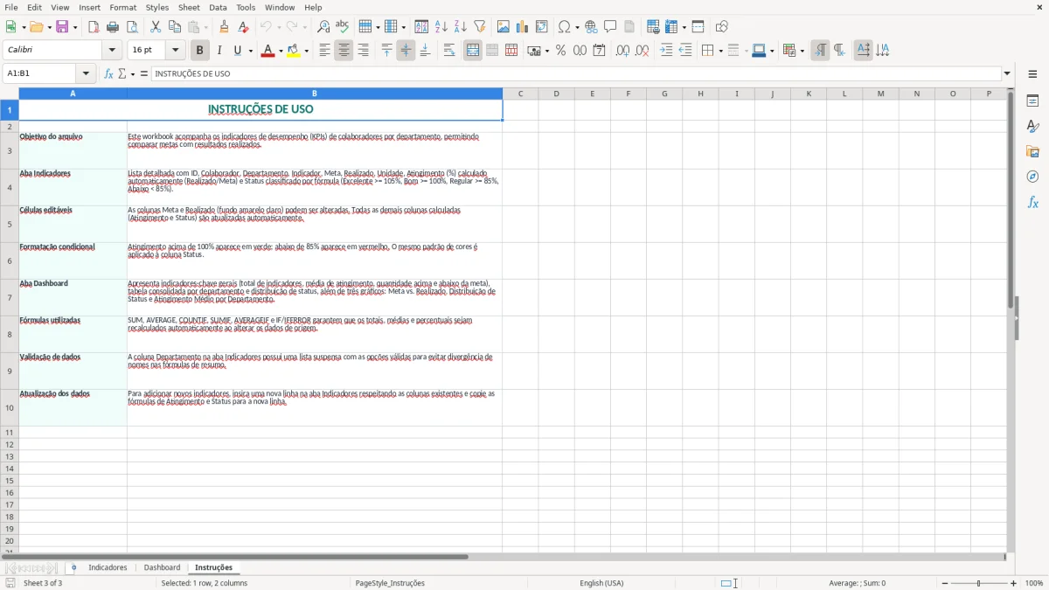Cut selection with scissors icon

pyautogui.click(x=156, y=27)
